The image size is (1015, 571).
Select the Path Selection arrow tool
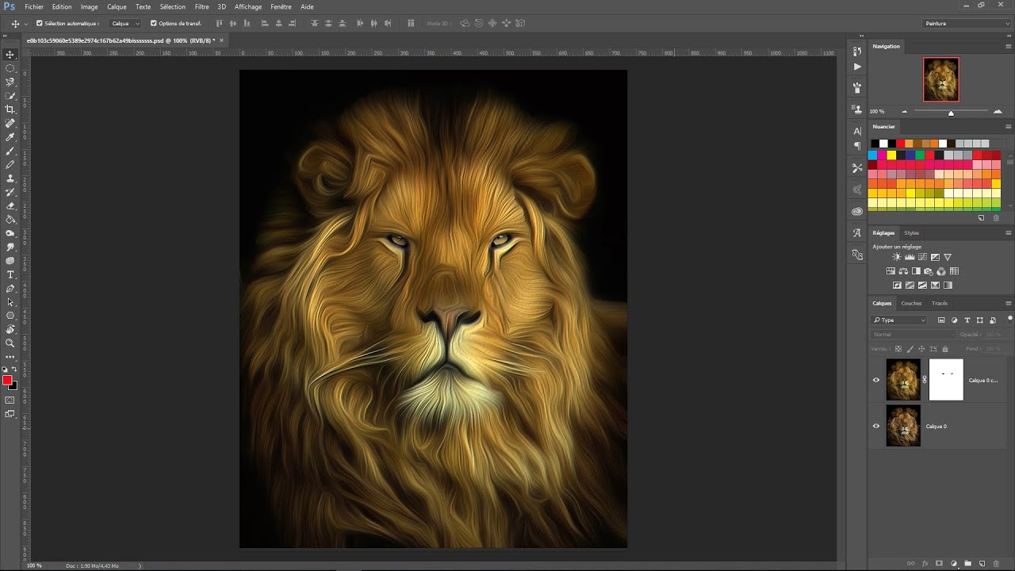(10, 302)
